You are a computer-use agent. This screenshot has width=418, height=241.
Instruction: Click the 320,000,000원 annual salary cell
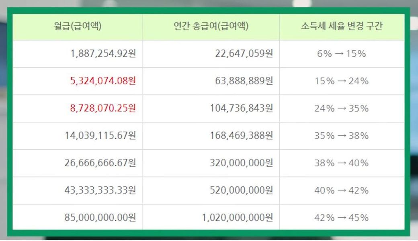(241, 163)
